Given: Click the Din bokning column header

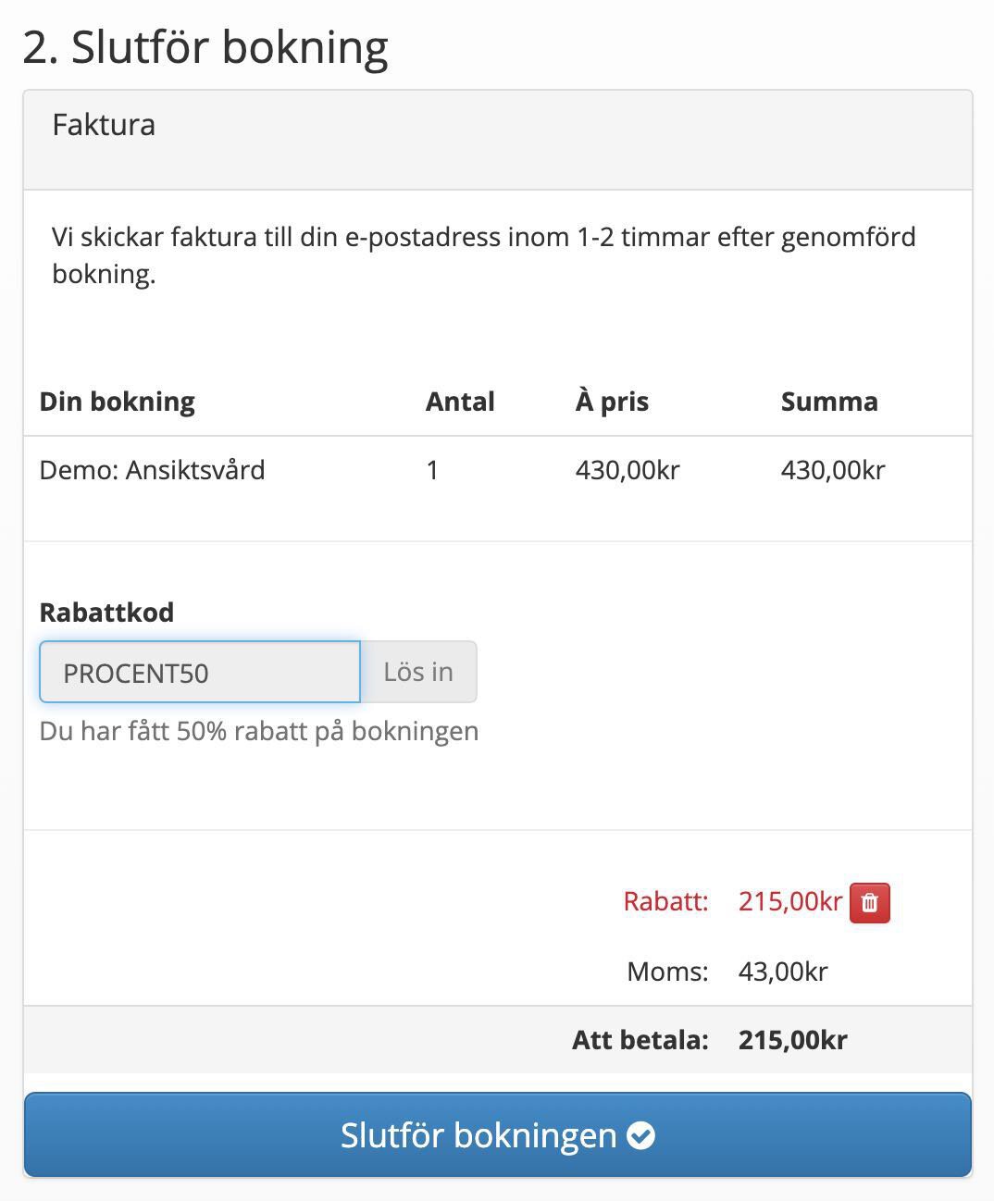Looking at the screenshot, I should [117, 402].
